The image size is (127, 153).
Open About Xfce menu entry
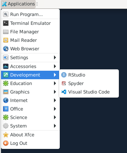click(x=30, y=135)
